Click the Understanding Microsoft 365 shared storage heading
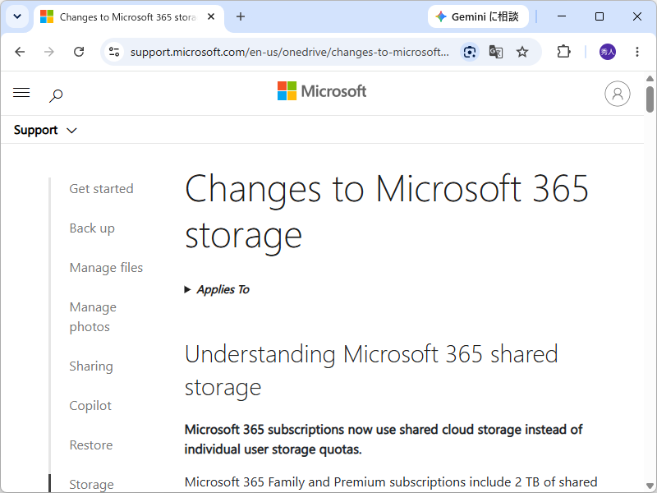 point(371,371)
